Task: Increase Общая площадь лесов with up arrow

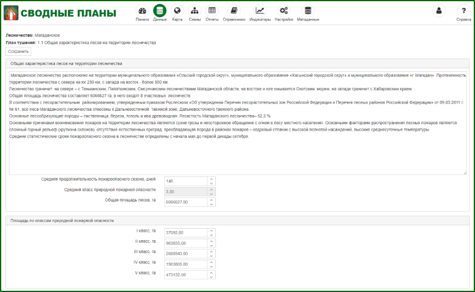Action: [x=212, y=200]
